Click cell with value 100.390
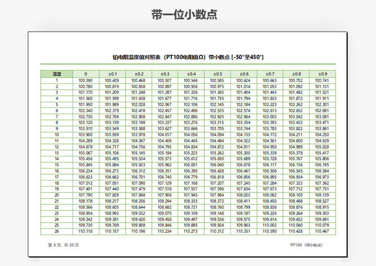The width and height of the screenshot is (376, 266). coord(86,80)
